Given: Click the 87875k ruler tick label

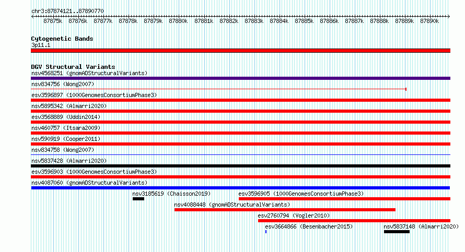Looking at the screenshot, I should tap(53, 21).
